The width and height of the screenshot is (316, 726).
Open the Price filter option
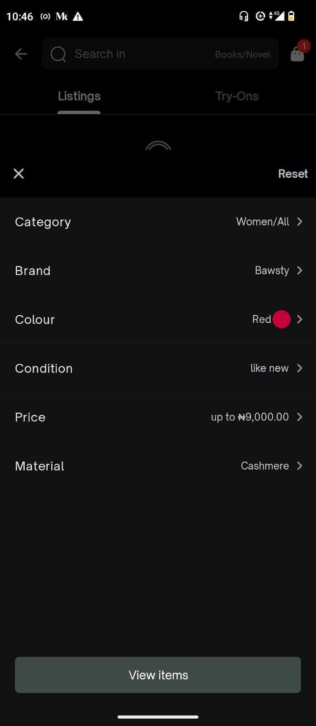coord(158,417)
